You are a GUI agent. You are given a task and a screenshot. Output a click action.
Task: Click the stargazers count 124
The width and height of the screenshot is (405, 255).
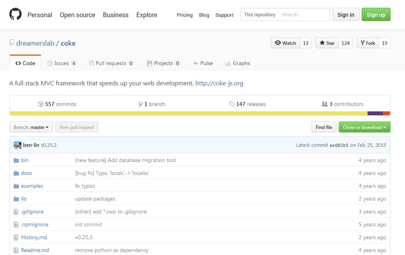pyautogui.click(x=346, y=43)
